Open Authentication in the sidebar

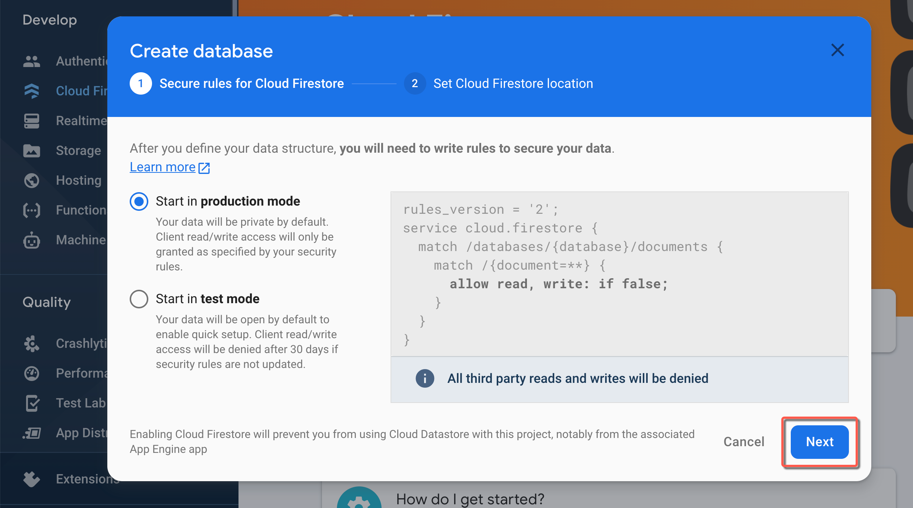82,61
